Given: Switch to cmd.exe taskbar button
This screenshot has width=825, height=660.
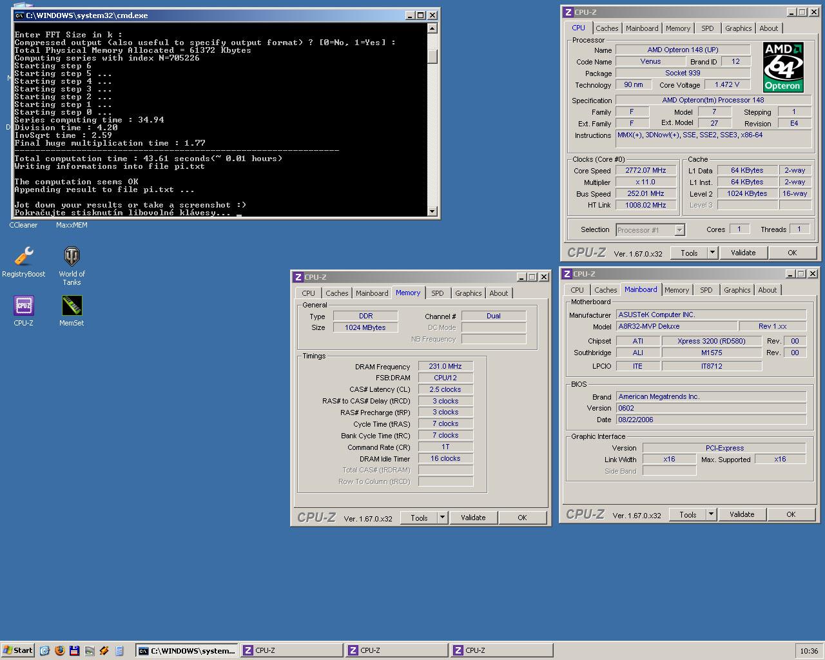Looking at the screenshot, I should coord(187,650).
